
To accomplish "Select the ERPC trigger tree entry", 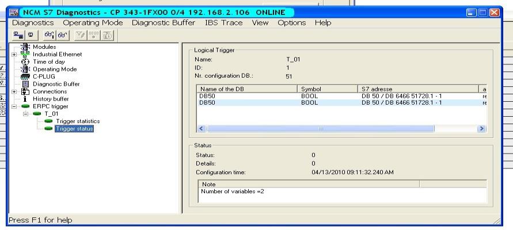I will 51,106.
